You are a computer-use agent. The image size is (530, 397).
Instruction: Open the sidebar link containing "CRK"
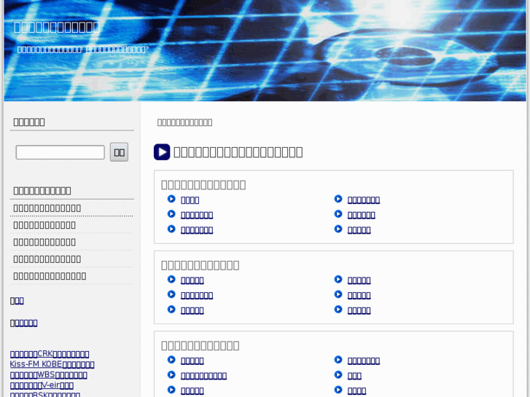point(50,354)
